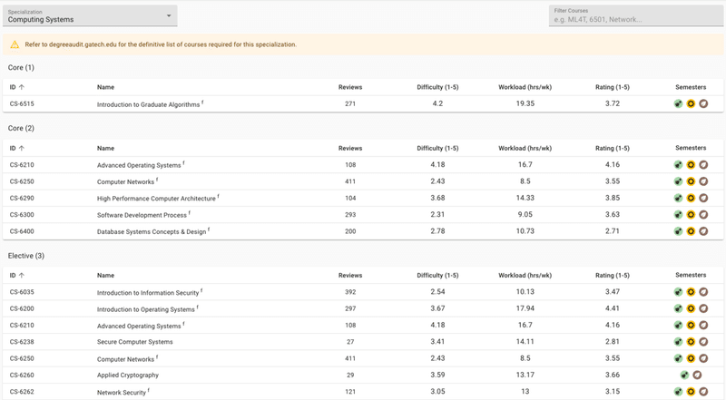Click the green spring icon for Applied Cryptography
Viewport: 726px width, 400px height.
[684, 375]
